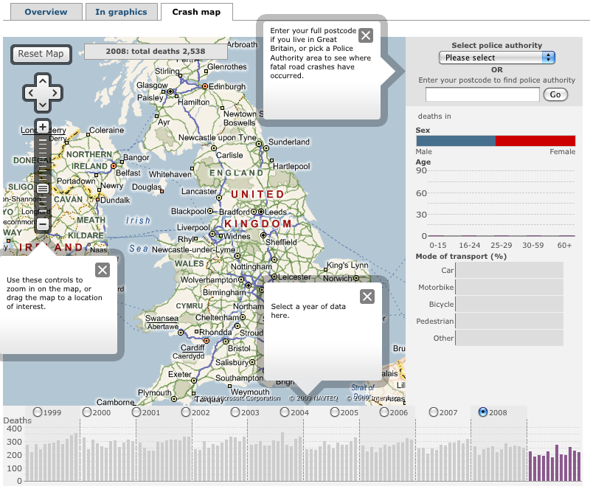
Task: Click the Sunderland city marker on map
Action: [x=266, y=148]
